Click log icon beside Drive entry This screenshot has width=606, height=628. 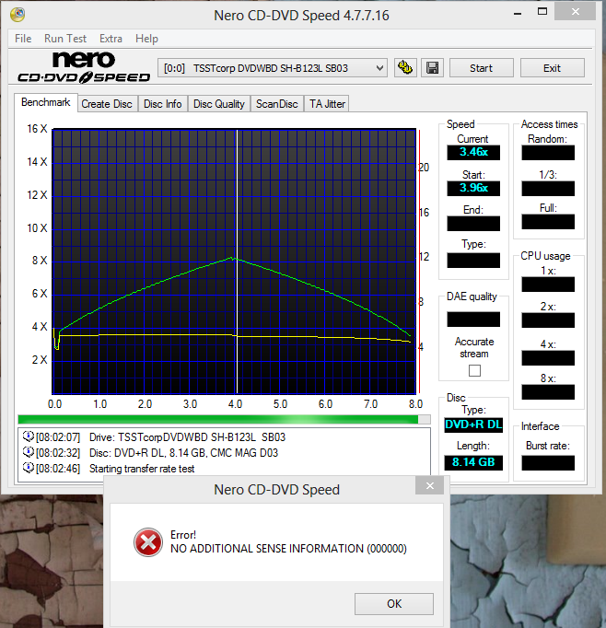pos(28,436)
